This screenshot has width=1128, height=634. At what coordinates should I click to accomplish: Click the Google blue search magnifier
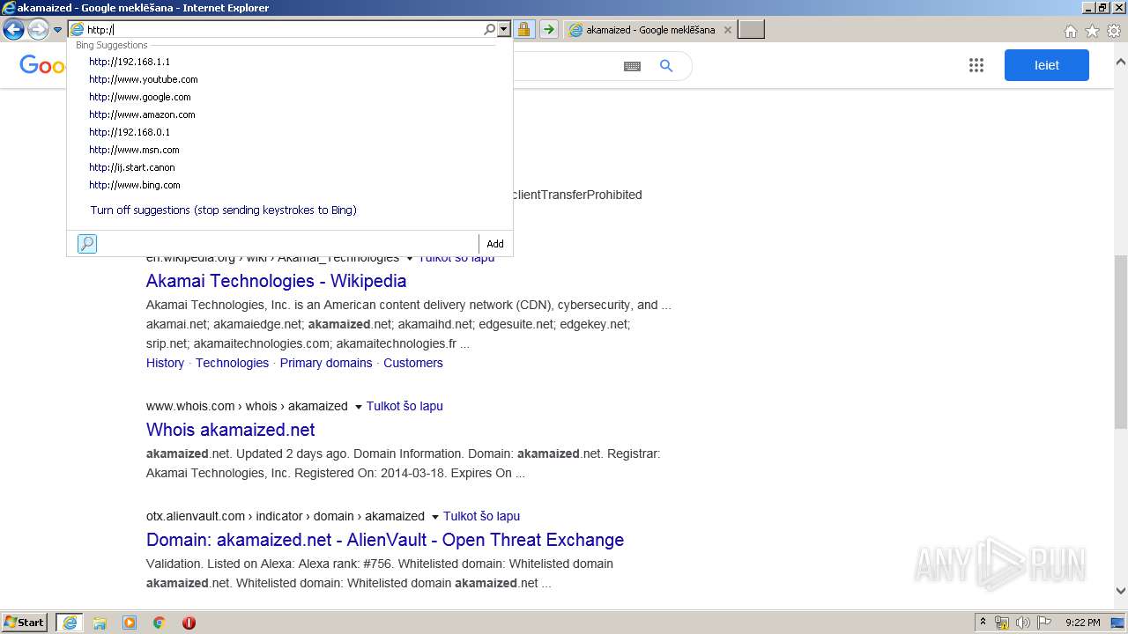point(666,66)
